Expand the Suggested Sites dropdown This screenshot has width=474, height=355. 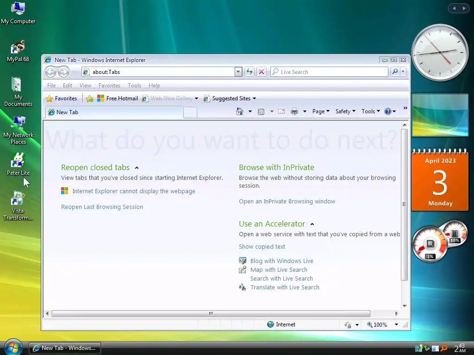click(x=254, y=98)
